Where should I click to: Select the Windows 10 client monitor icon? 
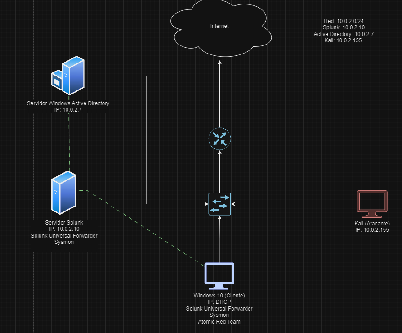(x=219, y=275)
